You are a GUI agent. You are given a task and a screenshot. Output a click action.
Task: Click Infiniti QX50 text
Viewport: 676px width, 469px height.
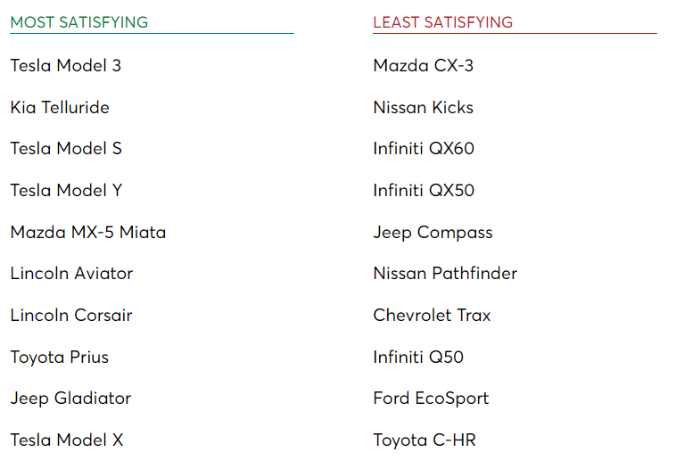[424, 191]
